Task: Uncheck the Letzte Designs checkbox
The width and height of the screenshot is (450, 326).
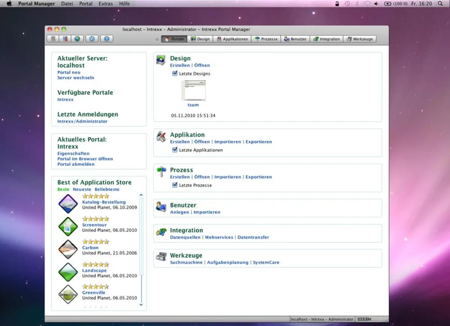Action: click(175, 73)
